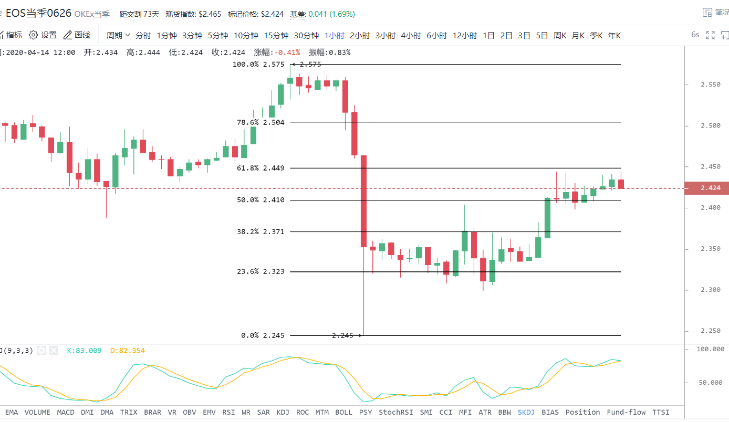Switch to 月K monthly candles

click(578, 36)
